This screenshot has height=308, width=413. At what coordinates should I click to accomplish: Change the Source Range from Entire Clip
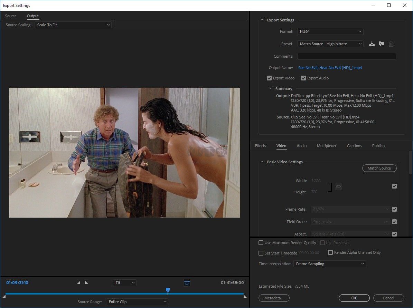pos(137,301)
